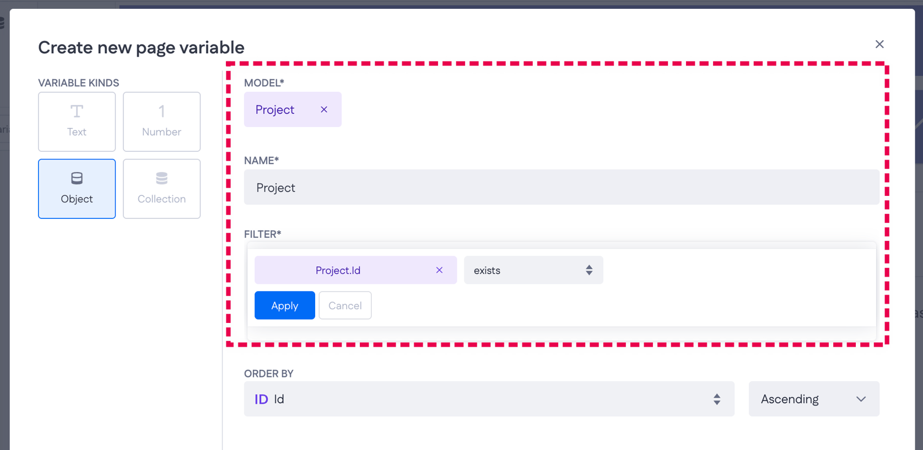Clear the Project.Id filter chip

pos(439,270)
